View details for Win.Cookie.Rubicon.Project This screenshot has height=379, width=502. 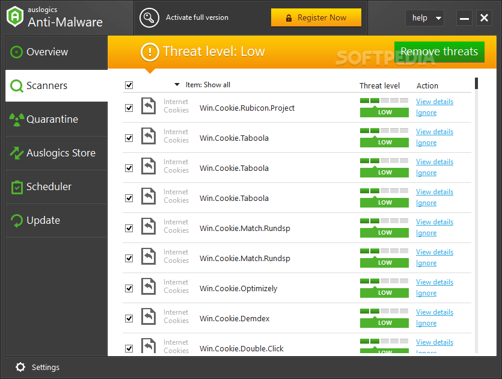(435, 102)
